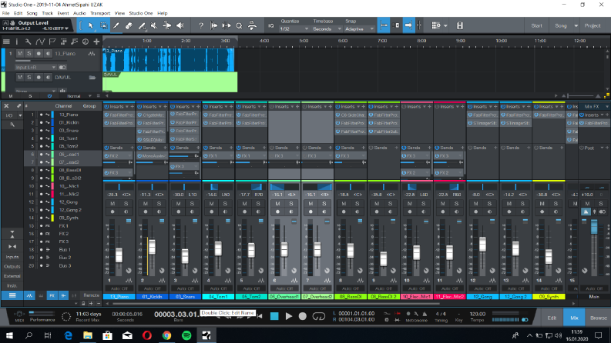Open the File menu

coord(6,13)
